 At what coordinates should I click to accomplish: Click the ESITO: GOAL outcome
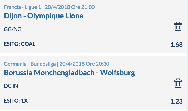click(x=19, y=44)
